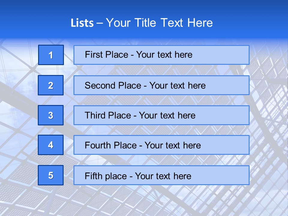Click the number 3 square

coord(51,115)
